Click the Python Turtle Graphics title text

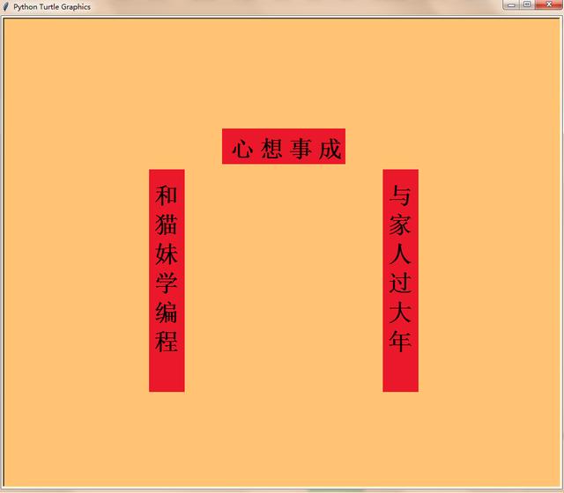pyautogui.click(x=52, y=7)
